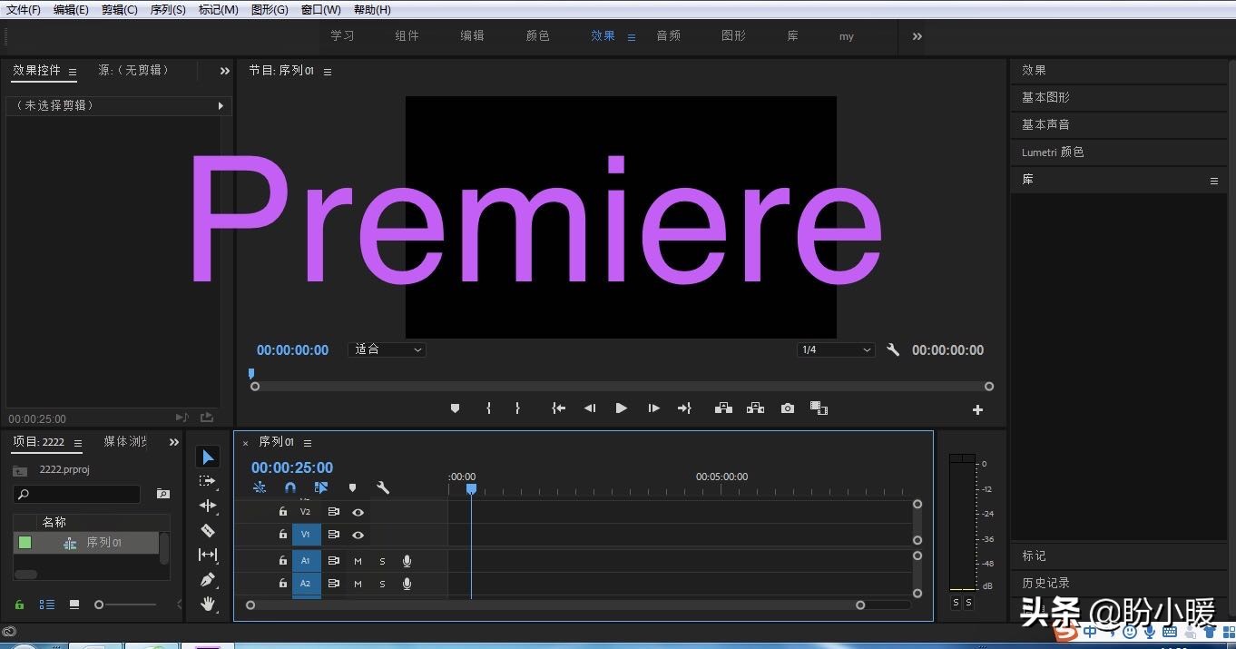This screenshot has width=1236, height=649.
Task: Solo audio track A2
Action: click(x=382, y=584)
